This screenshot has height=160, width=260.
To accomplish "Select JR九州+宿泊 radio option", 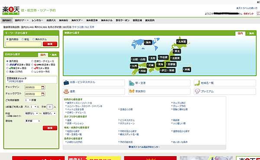I will coord(32,68).
